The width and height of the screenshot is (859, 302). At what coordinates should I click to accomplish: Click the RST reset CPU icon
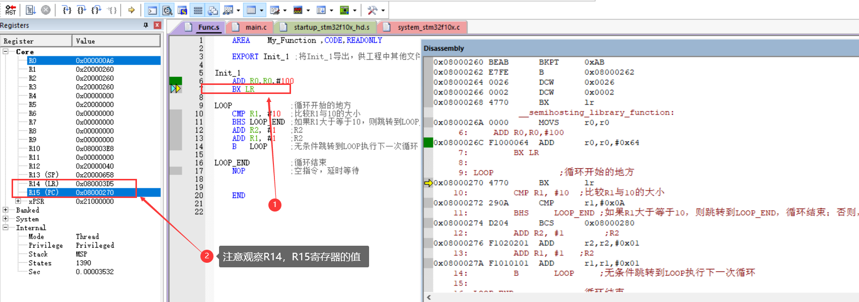click(x=11, y=10)
